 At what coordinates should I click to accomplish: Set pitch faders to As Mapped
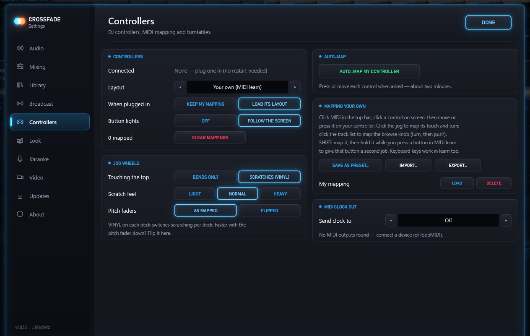[205, 211]
